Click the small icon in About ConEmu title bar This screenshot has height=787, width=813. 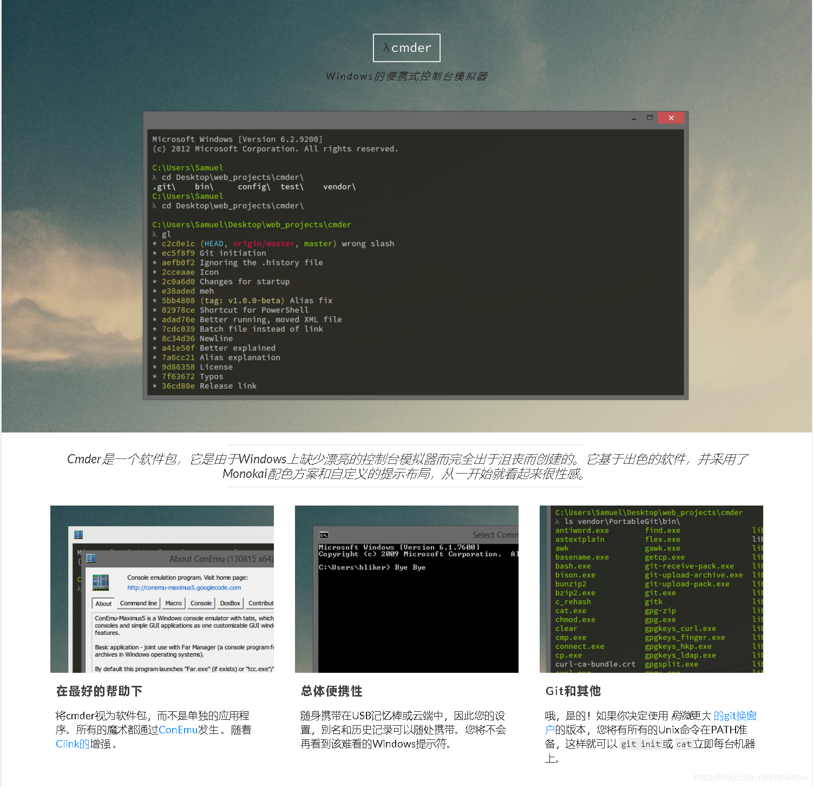pyautogui.click(x=91, y=558)
